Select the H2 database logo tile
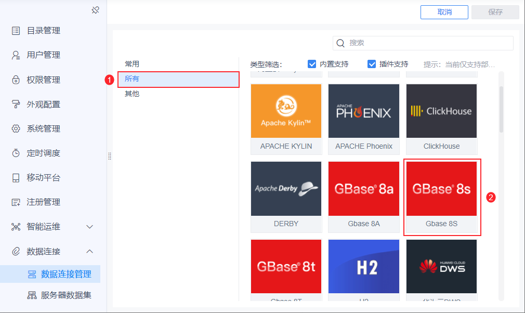 point(364,267)
